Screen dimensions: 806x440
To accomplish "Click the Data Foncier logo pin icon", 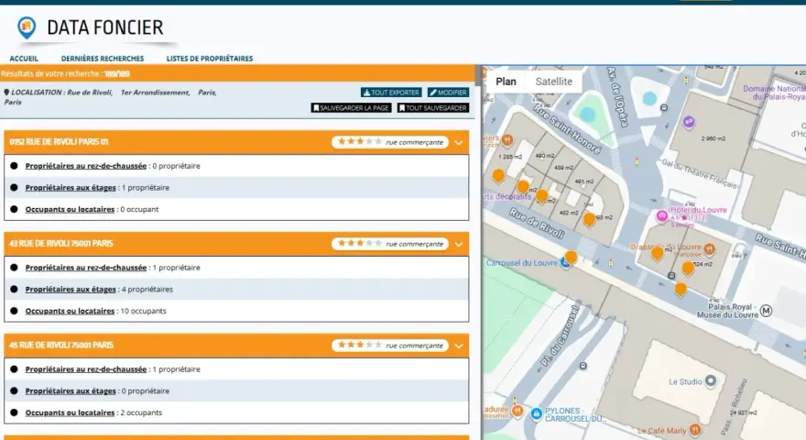I will pos(27,27).
